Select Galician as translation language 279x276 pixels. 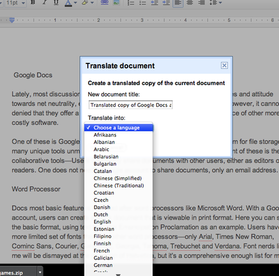(x=119, y=258)
